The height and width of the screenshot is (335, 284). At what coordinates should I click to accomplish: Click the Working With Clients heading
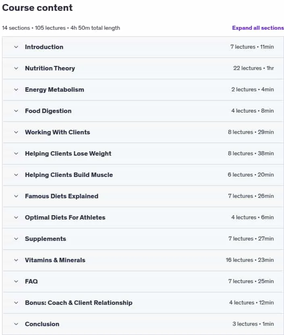point(57,132)
